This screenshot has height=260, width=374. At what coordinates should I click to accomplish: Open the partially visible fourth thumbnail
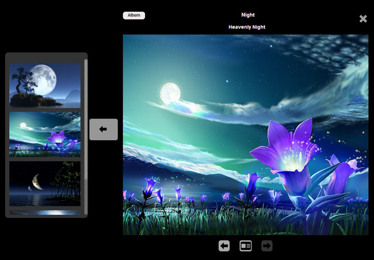(x=45, y=212)
